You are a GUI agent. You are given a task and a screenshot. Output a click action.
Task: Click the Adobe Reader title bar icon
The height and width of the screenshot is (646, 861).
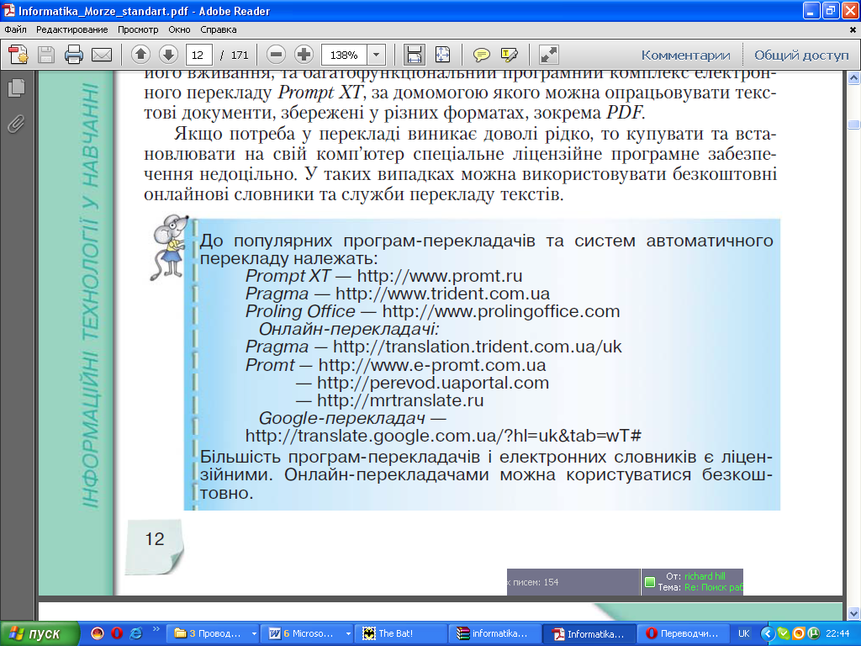(8, 10)
